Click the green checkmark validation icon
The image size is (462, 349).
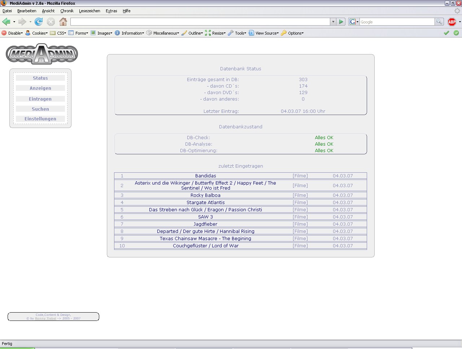click(446, 33)
